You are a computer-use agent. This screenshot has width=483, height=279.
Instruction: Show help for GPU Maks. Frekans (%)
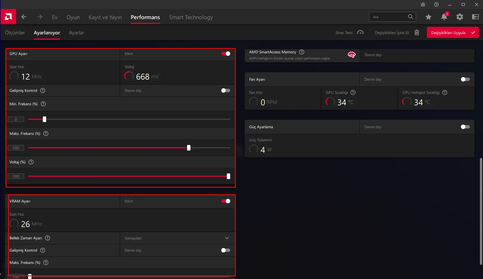coord(46,133)
